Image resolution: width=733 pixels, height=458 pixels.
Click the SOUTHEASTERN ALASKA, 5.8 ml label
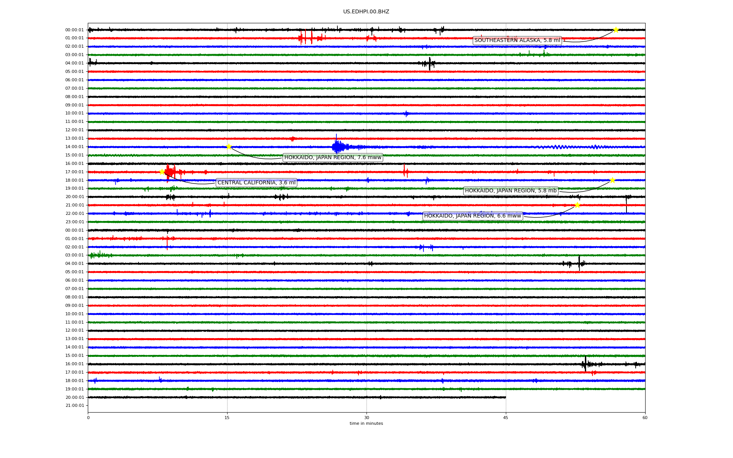pos(517,40)
